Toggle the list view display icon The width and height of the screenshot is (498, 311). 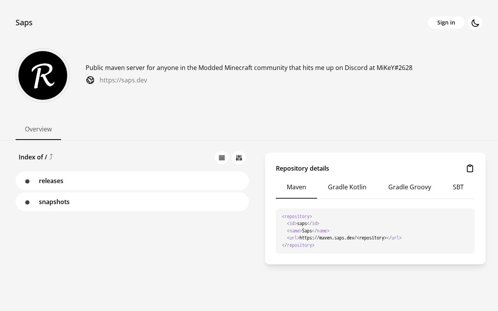tap(222, 158)
